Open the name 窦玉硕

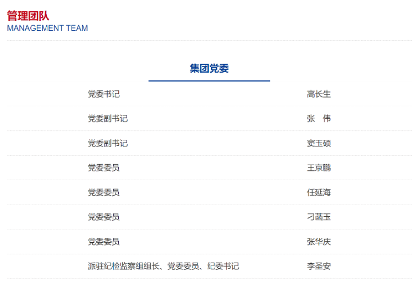pos(319,143)
